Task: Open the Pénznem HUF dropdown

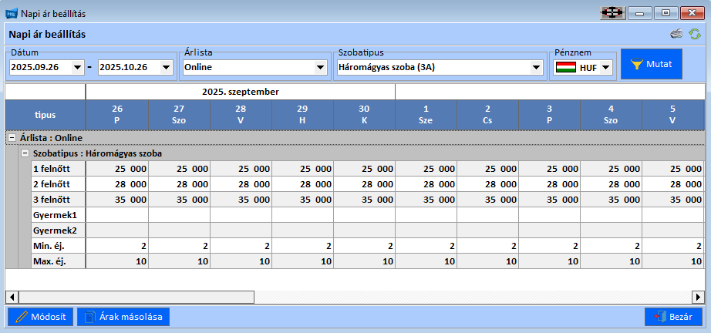Action: pos(605,68)
